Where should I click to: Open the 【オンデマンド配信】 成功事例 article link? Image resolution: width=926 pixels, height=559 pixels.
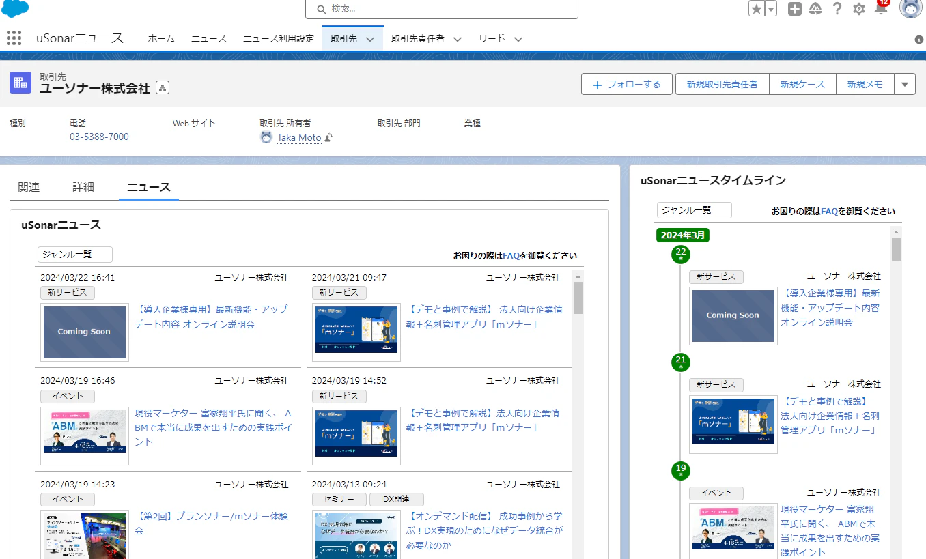point(484,530)
